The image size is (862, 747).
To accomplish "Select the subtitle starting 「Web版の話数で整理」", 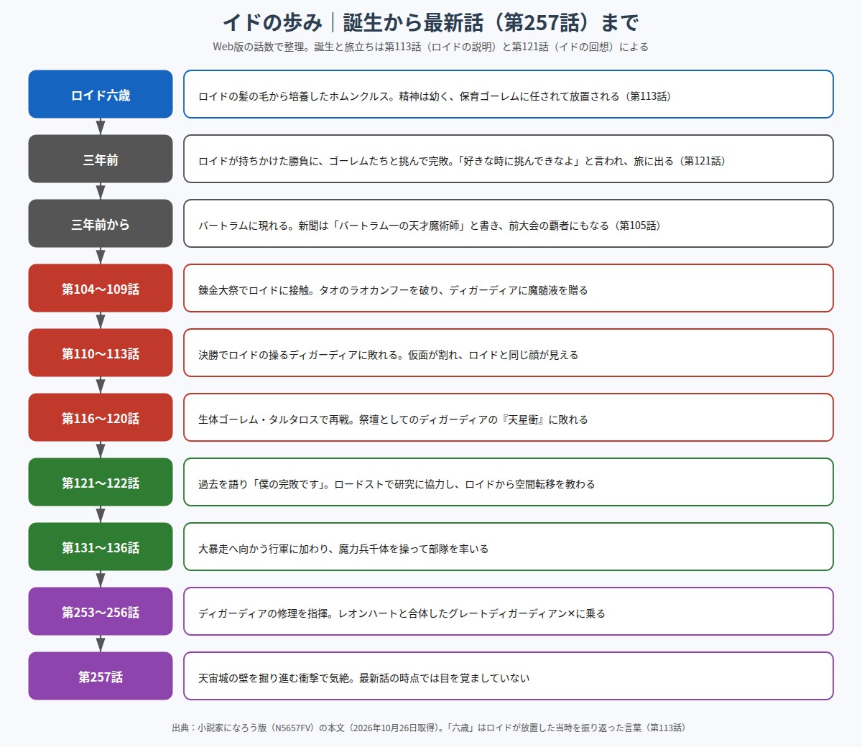I will pos(430,47).
